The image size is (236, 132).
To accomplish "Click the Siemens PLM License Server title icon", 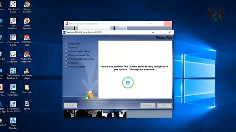I will coord(64,32).
